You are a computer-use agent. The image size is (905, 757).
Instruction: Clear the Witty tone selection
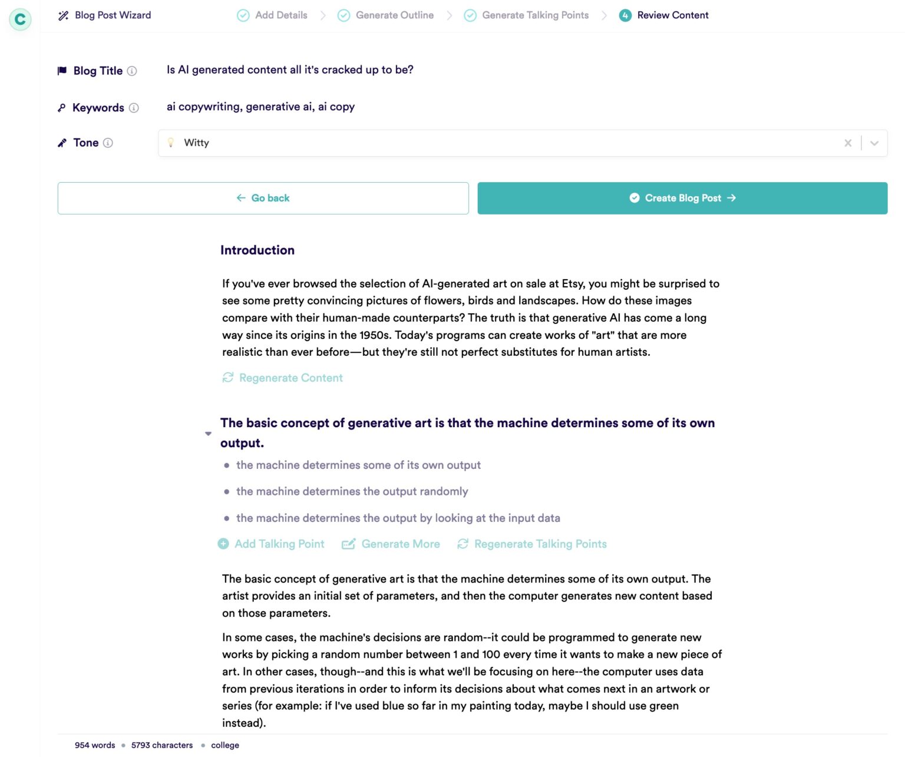(848, 143)
